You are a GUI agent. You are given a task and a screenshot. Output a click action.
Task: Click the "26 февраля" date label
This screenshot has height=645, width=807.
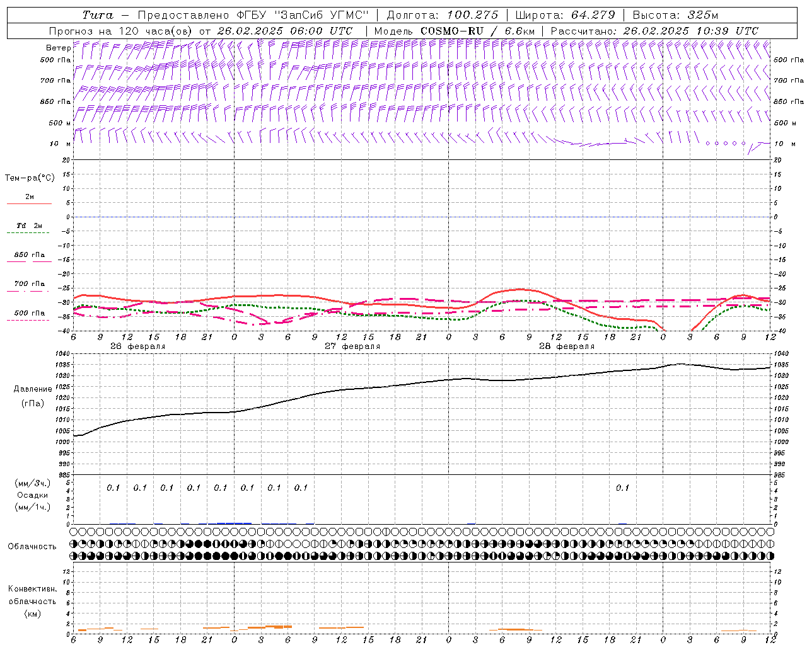(138, 346)
